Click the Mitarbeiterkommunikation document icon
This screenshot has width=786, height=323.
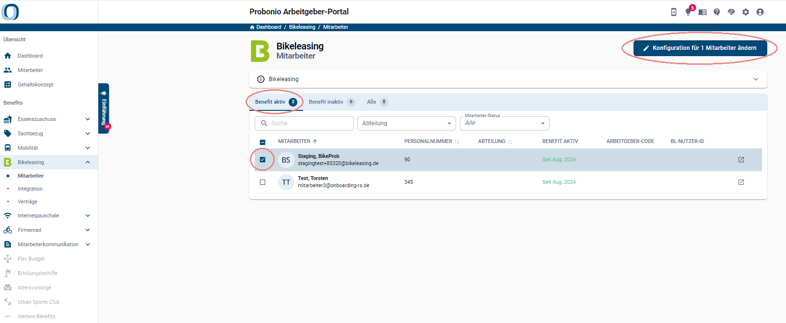pos(8,244)
